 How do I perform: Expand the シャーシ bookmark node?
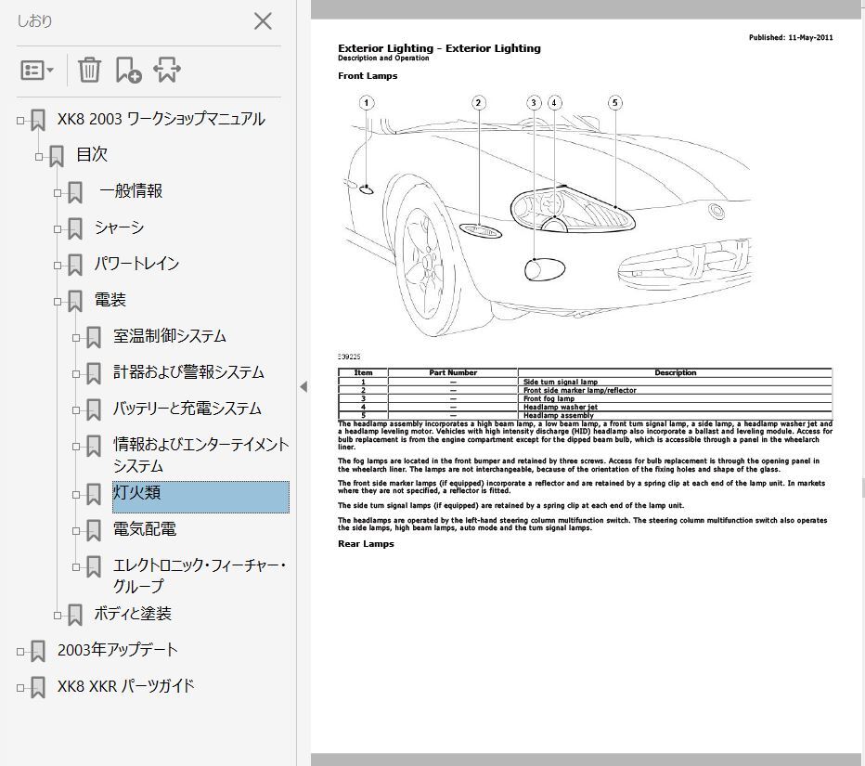[x=58, y=229]
